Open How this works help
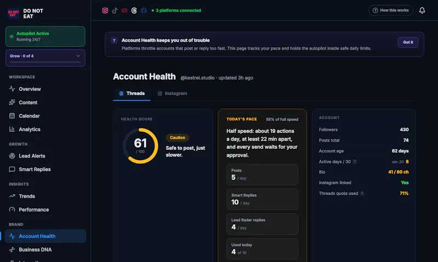 tap(390, 10)
